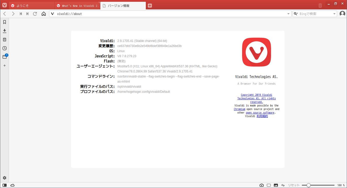The image size is (347, 188).
Task: Reload the current page
Action: coord(35,14)
